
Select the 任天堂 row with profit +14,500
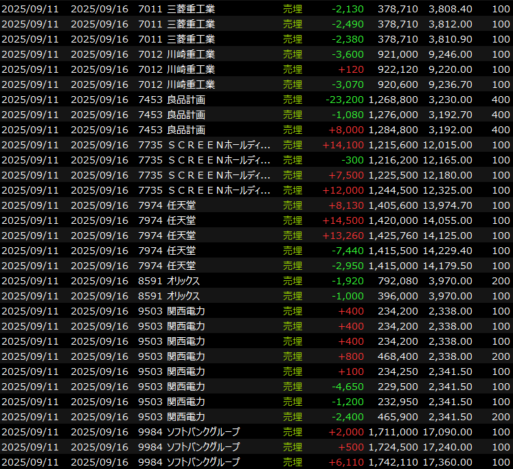point(181,220)
